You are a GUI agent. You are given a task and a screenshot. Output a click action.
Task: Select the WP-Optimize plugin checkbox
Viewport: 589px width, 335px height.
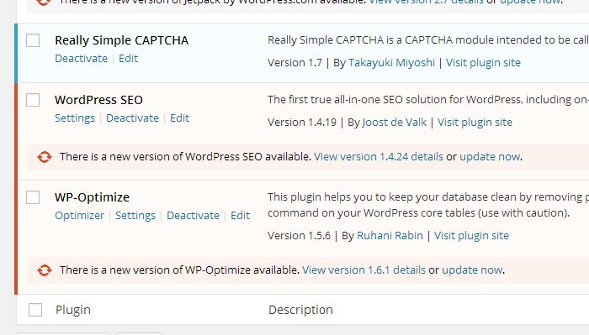tap(33, 197)
